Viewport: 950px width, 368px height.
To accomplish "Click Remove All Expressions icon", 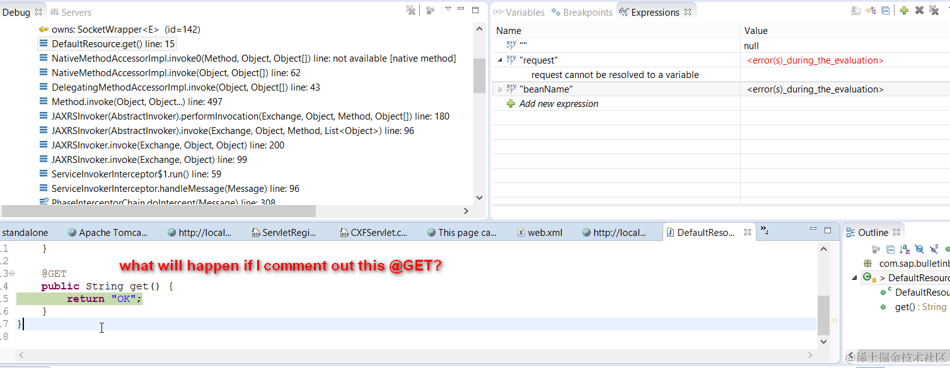I will coord(934,10).
